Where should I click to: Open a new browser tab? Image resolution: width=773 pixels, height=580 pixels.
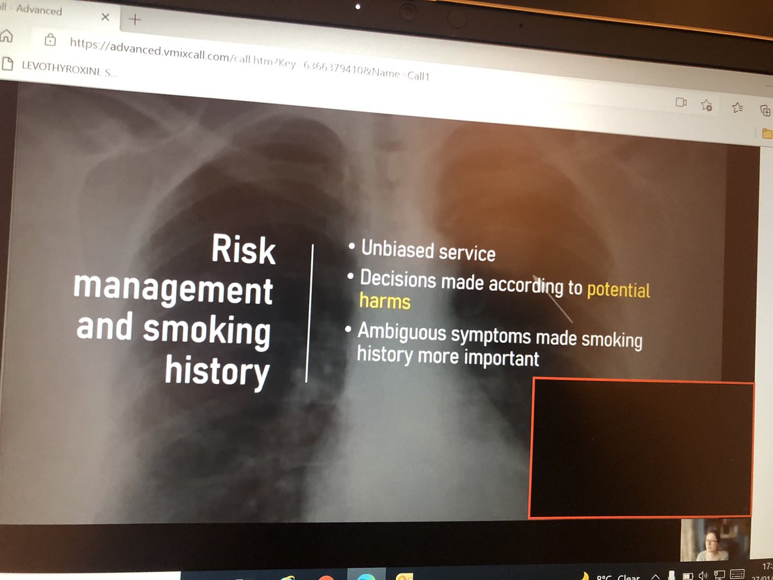click(x=135, y=20)
